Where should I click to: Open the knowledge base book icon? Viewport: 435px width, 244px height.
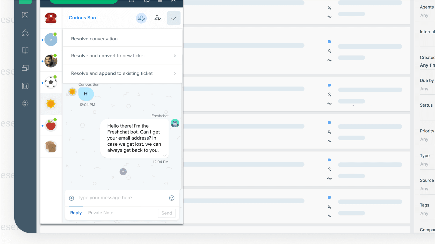click(x=25, y=50)
